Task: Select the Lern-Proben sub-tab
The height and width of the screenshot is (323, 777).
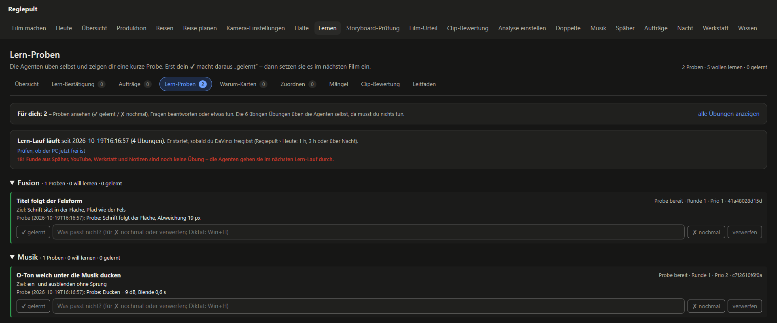Action: point(185,84)
